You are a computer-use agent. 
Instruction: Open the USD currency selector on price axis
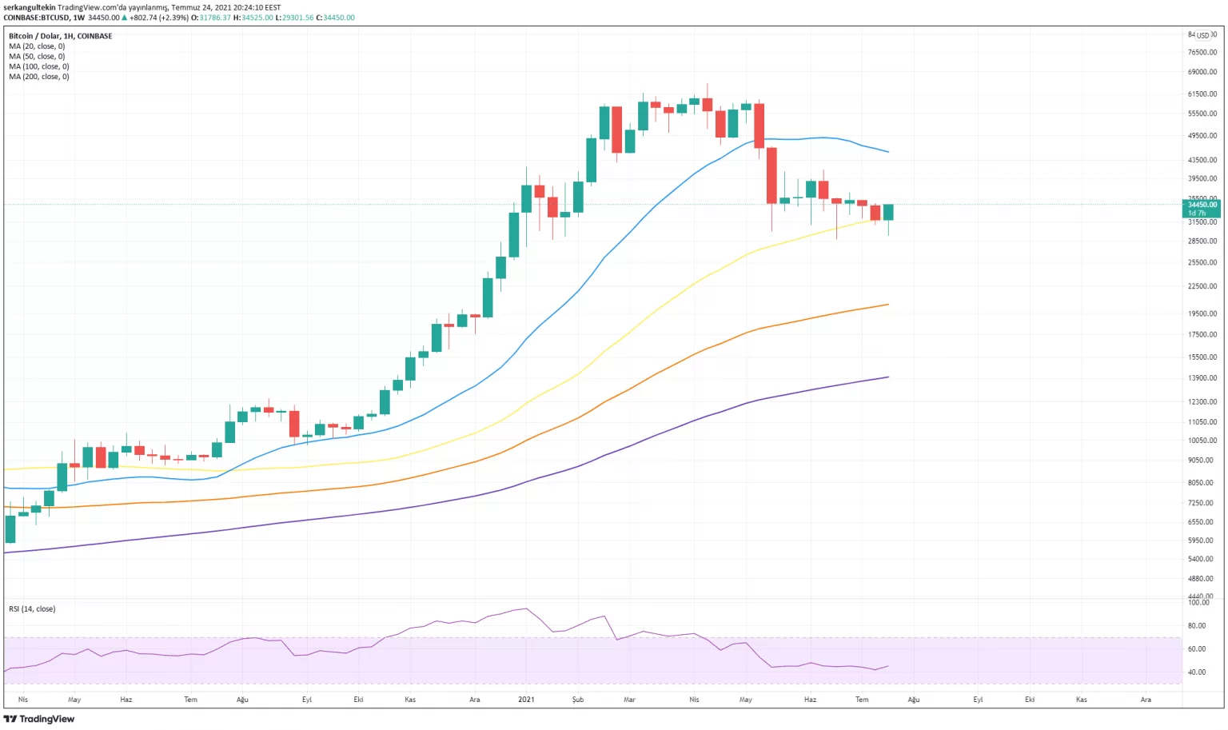(x=1202, y=35)
